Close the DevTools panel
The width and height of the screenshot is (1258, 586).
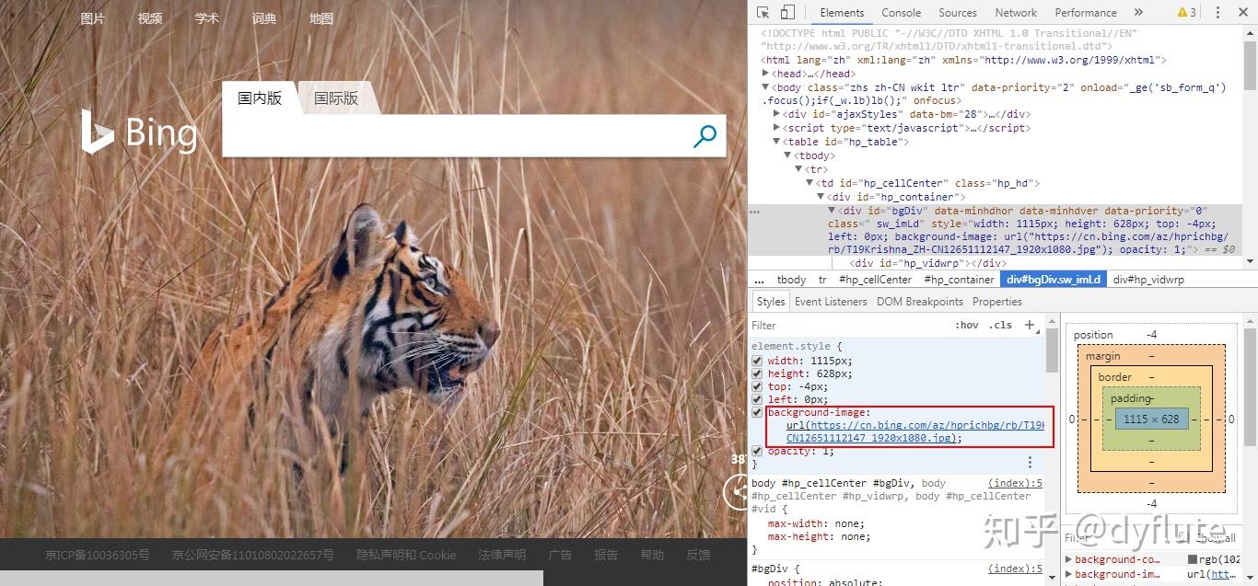[1242, 13]
